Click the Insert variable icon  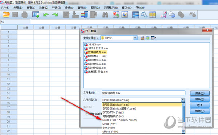[125, 15]
